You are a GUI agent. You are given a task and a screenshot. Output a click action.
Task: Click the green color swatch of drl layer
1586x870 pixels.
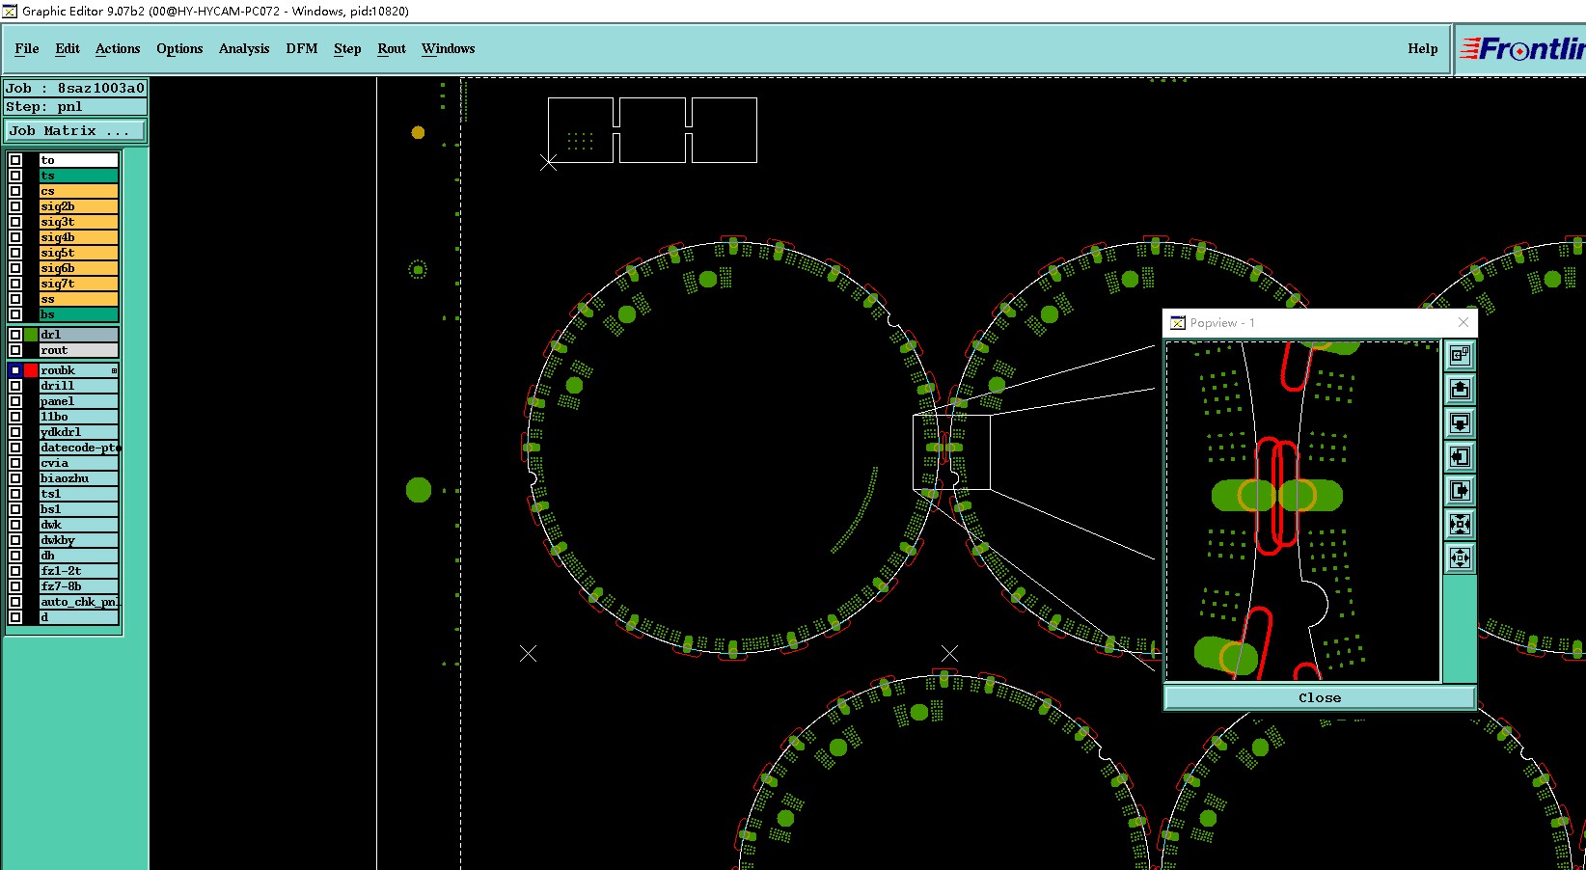(x=31, y=335)
